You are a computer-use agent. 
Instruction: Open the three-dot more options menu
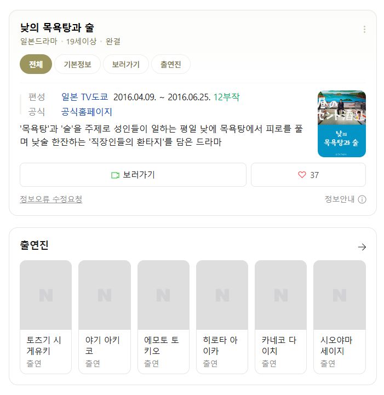364,29
